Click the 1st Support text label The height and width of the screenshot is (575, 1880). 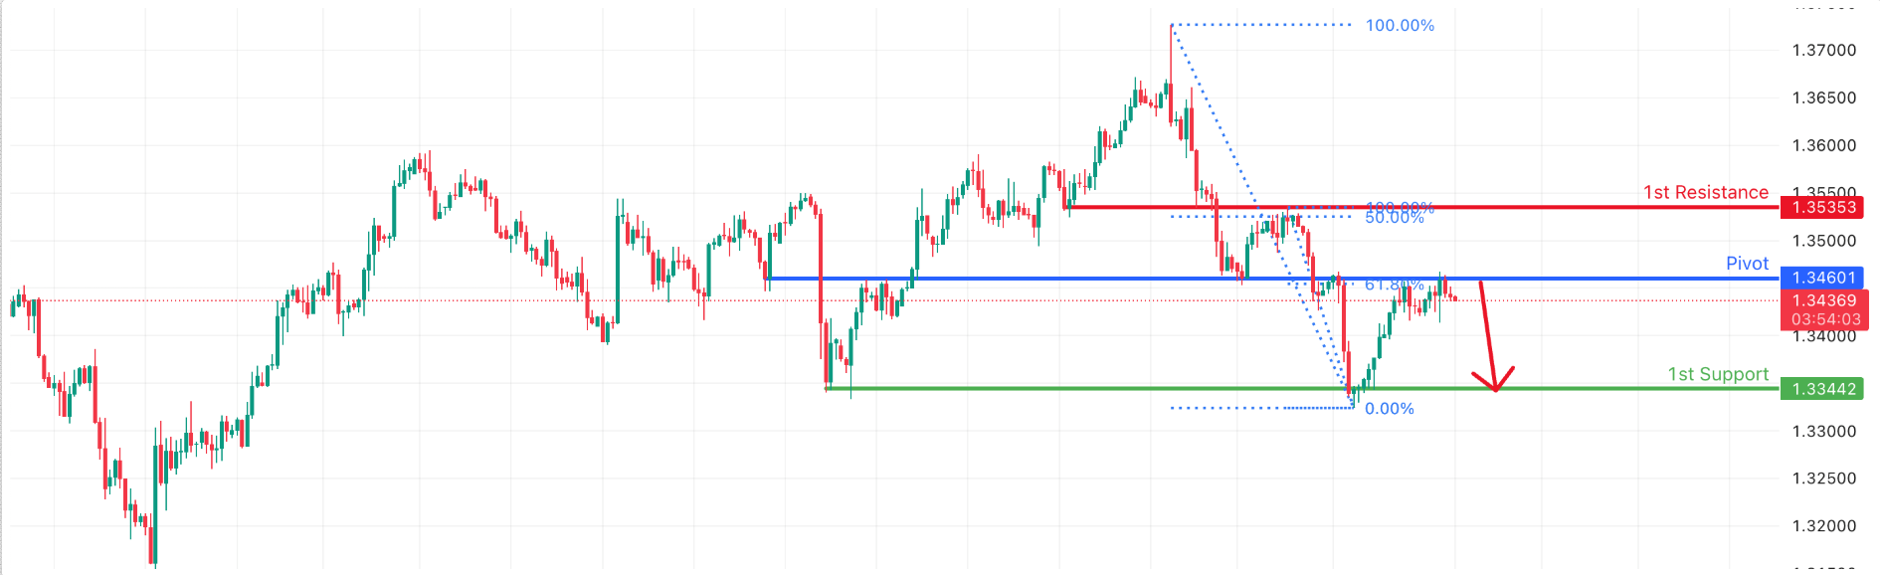pos(1718,374)
